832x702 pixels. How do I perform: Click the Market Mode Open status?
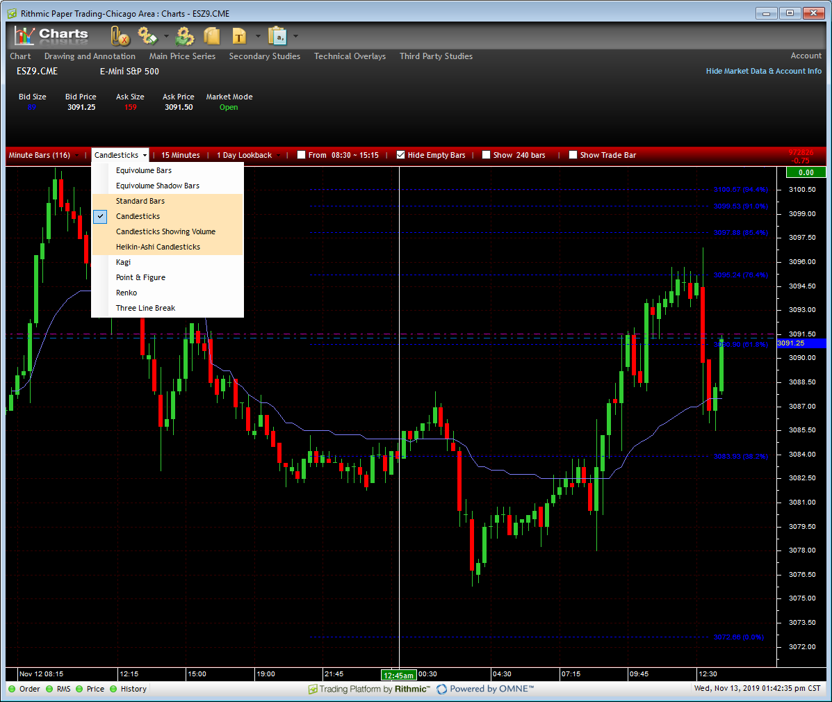(229, 107)
